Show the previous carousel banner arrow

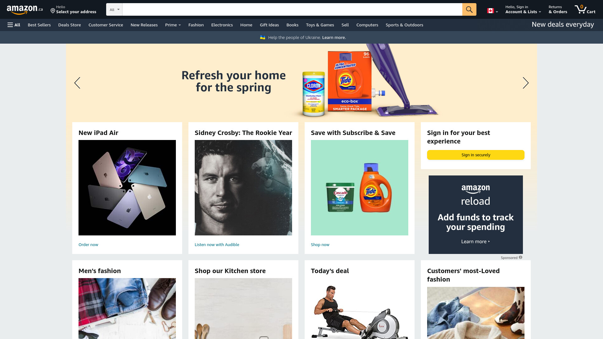pos(77,83)
